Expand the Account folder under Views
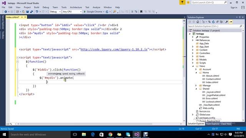This screenshot has width=246, height=138. click(x=196, y=69)
